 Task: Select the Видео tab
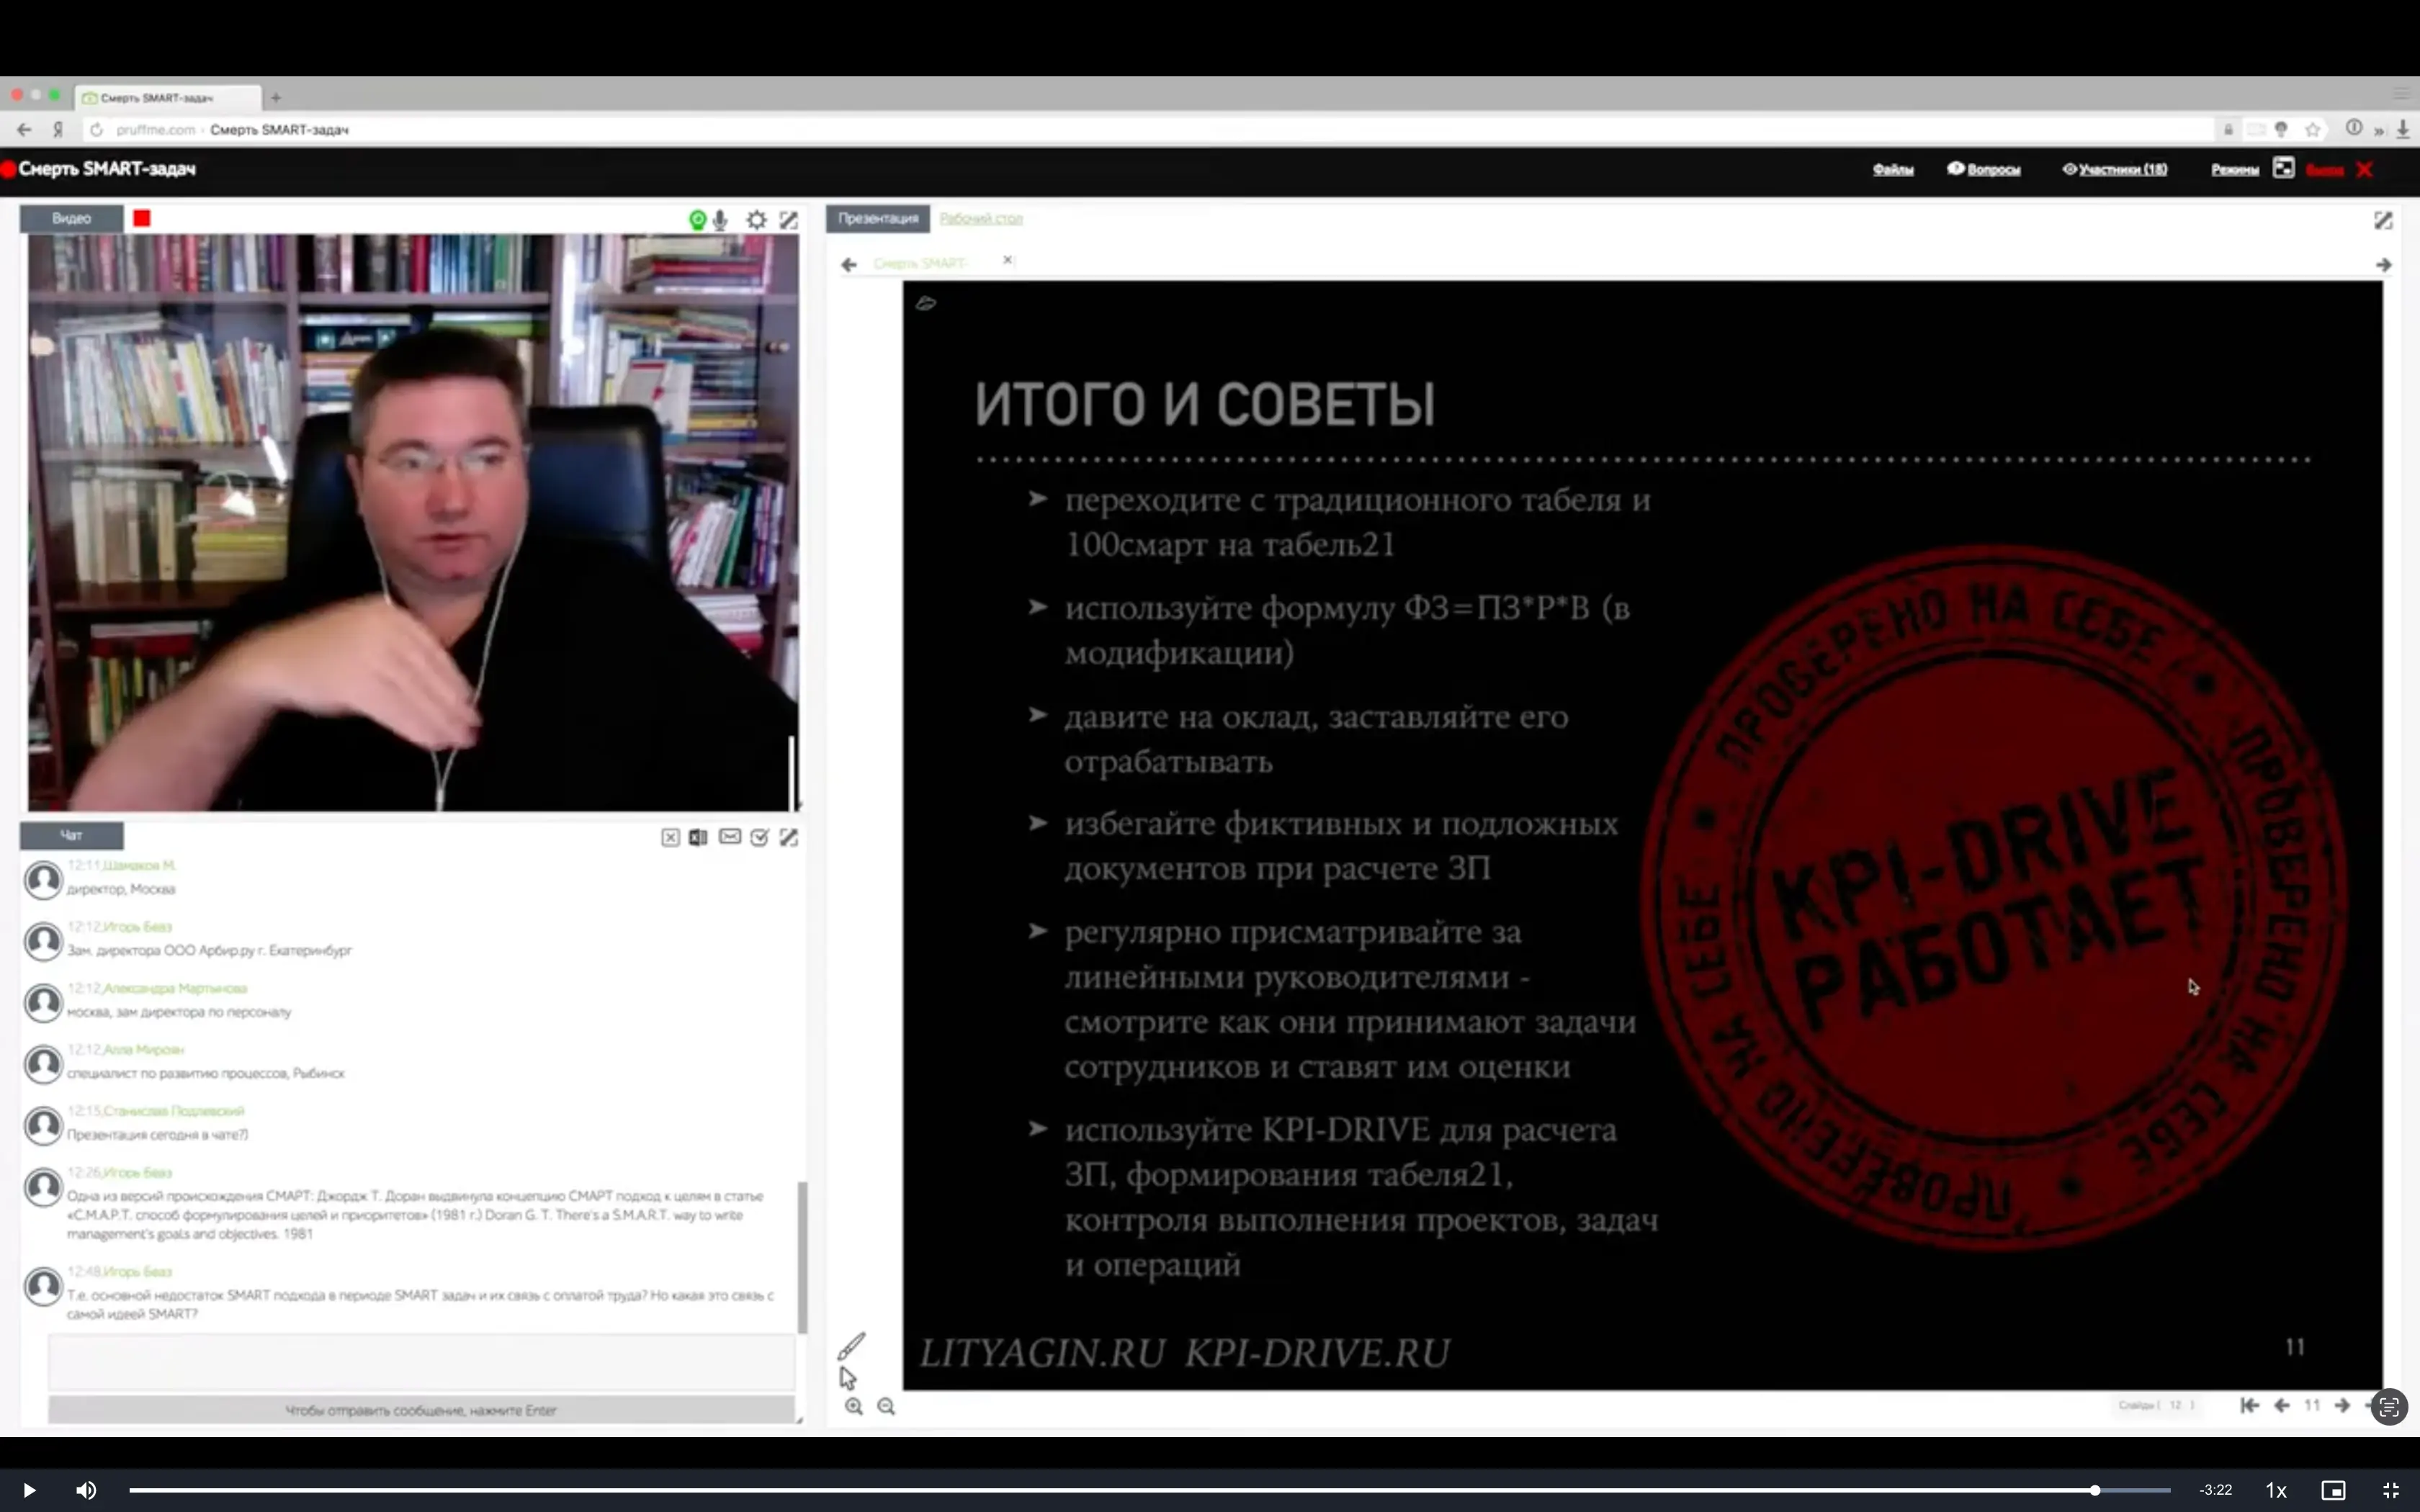point(71,218)
